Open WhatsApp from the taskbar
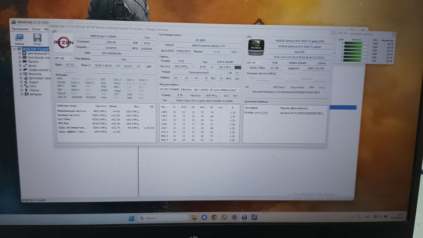Screen dimensions: 423x238 (x=224, y=217)
